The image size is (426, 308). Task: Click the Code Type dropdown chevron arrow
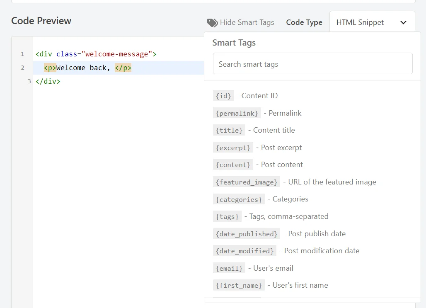(404, 22)
